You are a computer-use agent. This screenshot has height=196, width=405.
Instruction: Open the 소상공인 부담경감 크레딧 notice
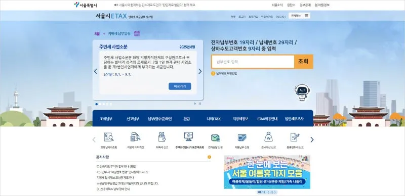pos(127,183)
